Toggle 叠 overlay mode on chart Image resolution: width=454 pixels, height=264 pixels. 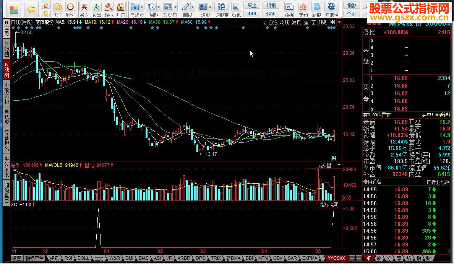(306, 23)
